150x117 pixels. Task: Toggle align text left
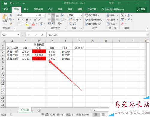49,19
